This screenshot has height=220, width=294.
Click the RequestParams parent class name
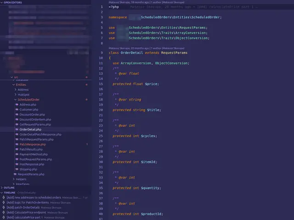point(174,53)
